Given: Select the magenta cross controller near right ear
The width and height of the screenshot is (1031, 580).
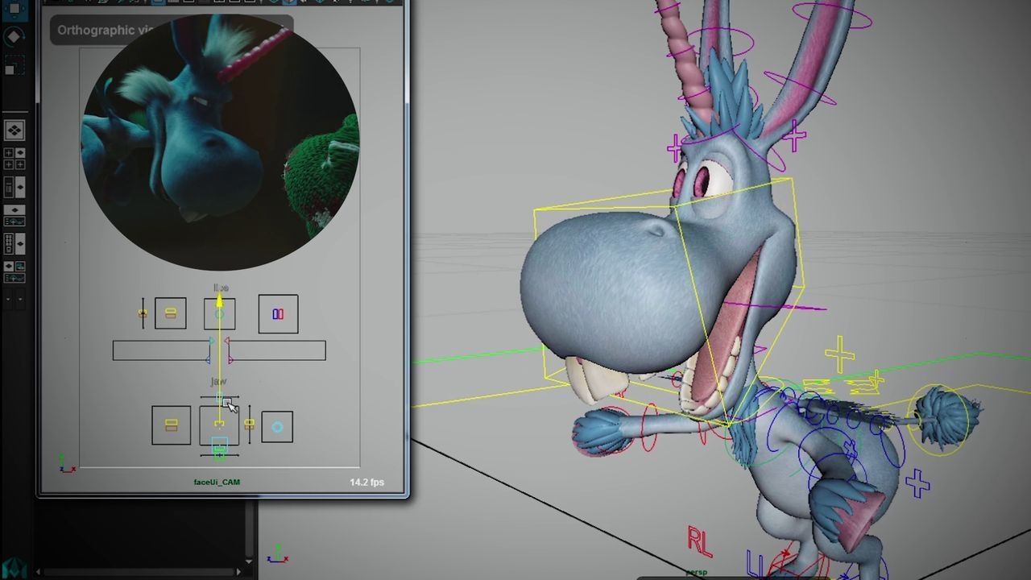Looking at the screenshot, I should [x=793, y=137].
